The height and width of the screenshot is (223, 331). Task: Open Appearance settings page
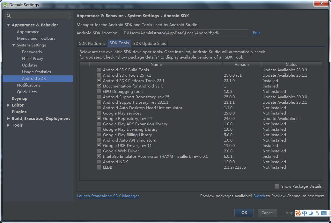pos(28,32)
